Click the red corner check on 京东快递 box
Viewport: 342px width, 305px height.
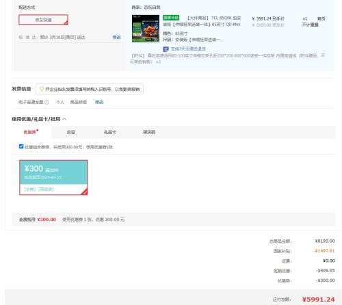pos(66,23)
